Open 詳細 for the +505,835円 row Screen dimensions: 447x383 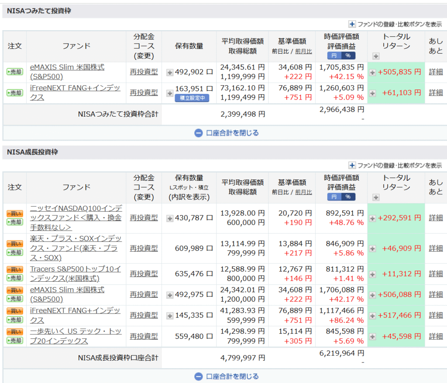pyautogui.click(x=436, y=72)
